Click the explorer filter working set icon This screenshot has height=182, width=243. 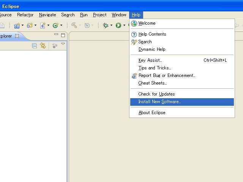click(x=55, y=46)
